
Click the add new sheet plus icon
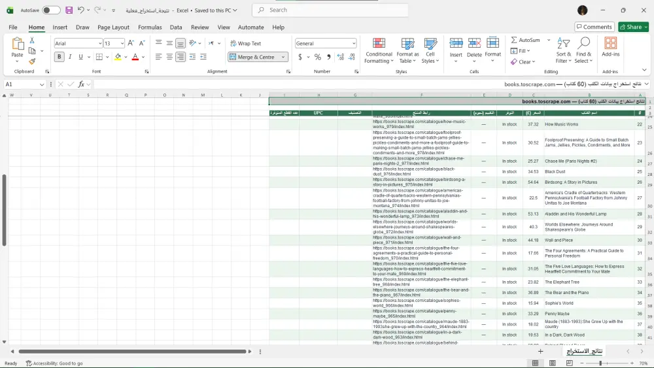[541, 351]
